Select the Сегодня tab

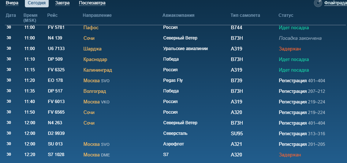(37, 3)
